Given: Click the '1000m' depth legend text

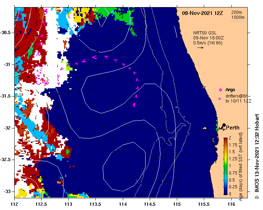Looking at the screenshot, I should (238, 17).
